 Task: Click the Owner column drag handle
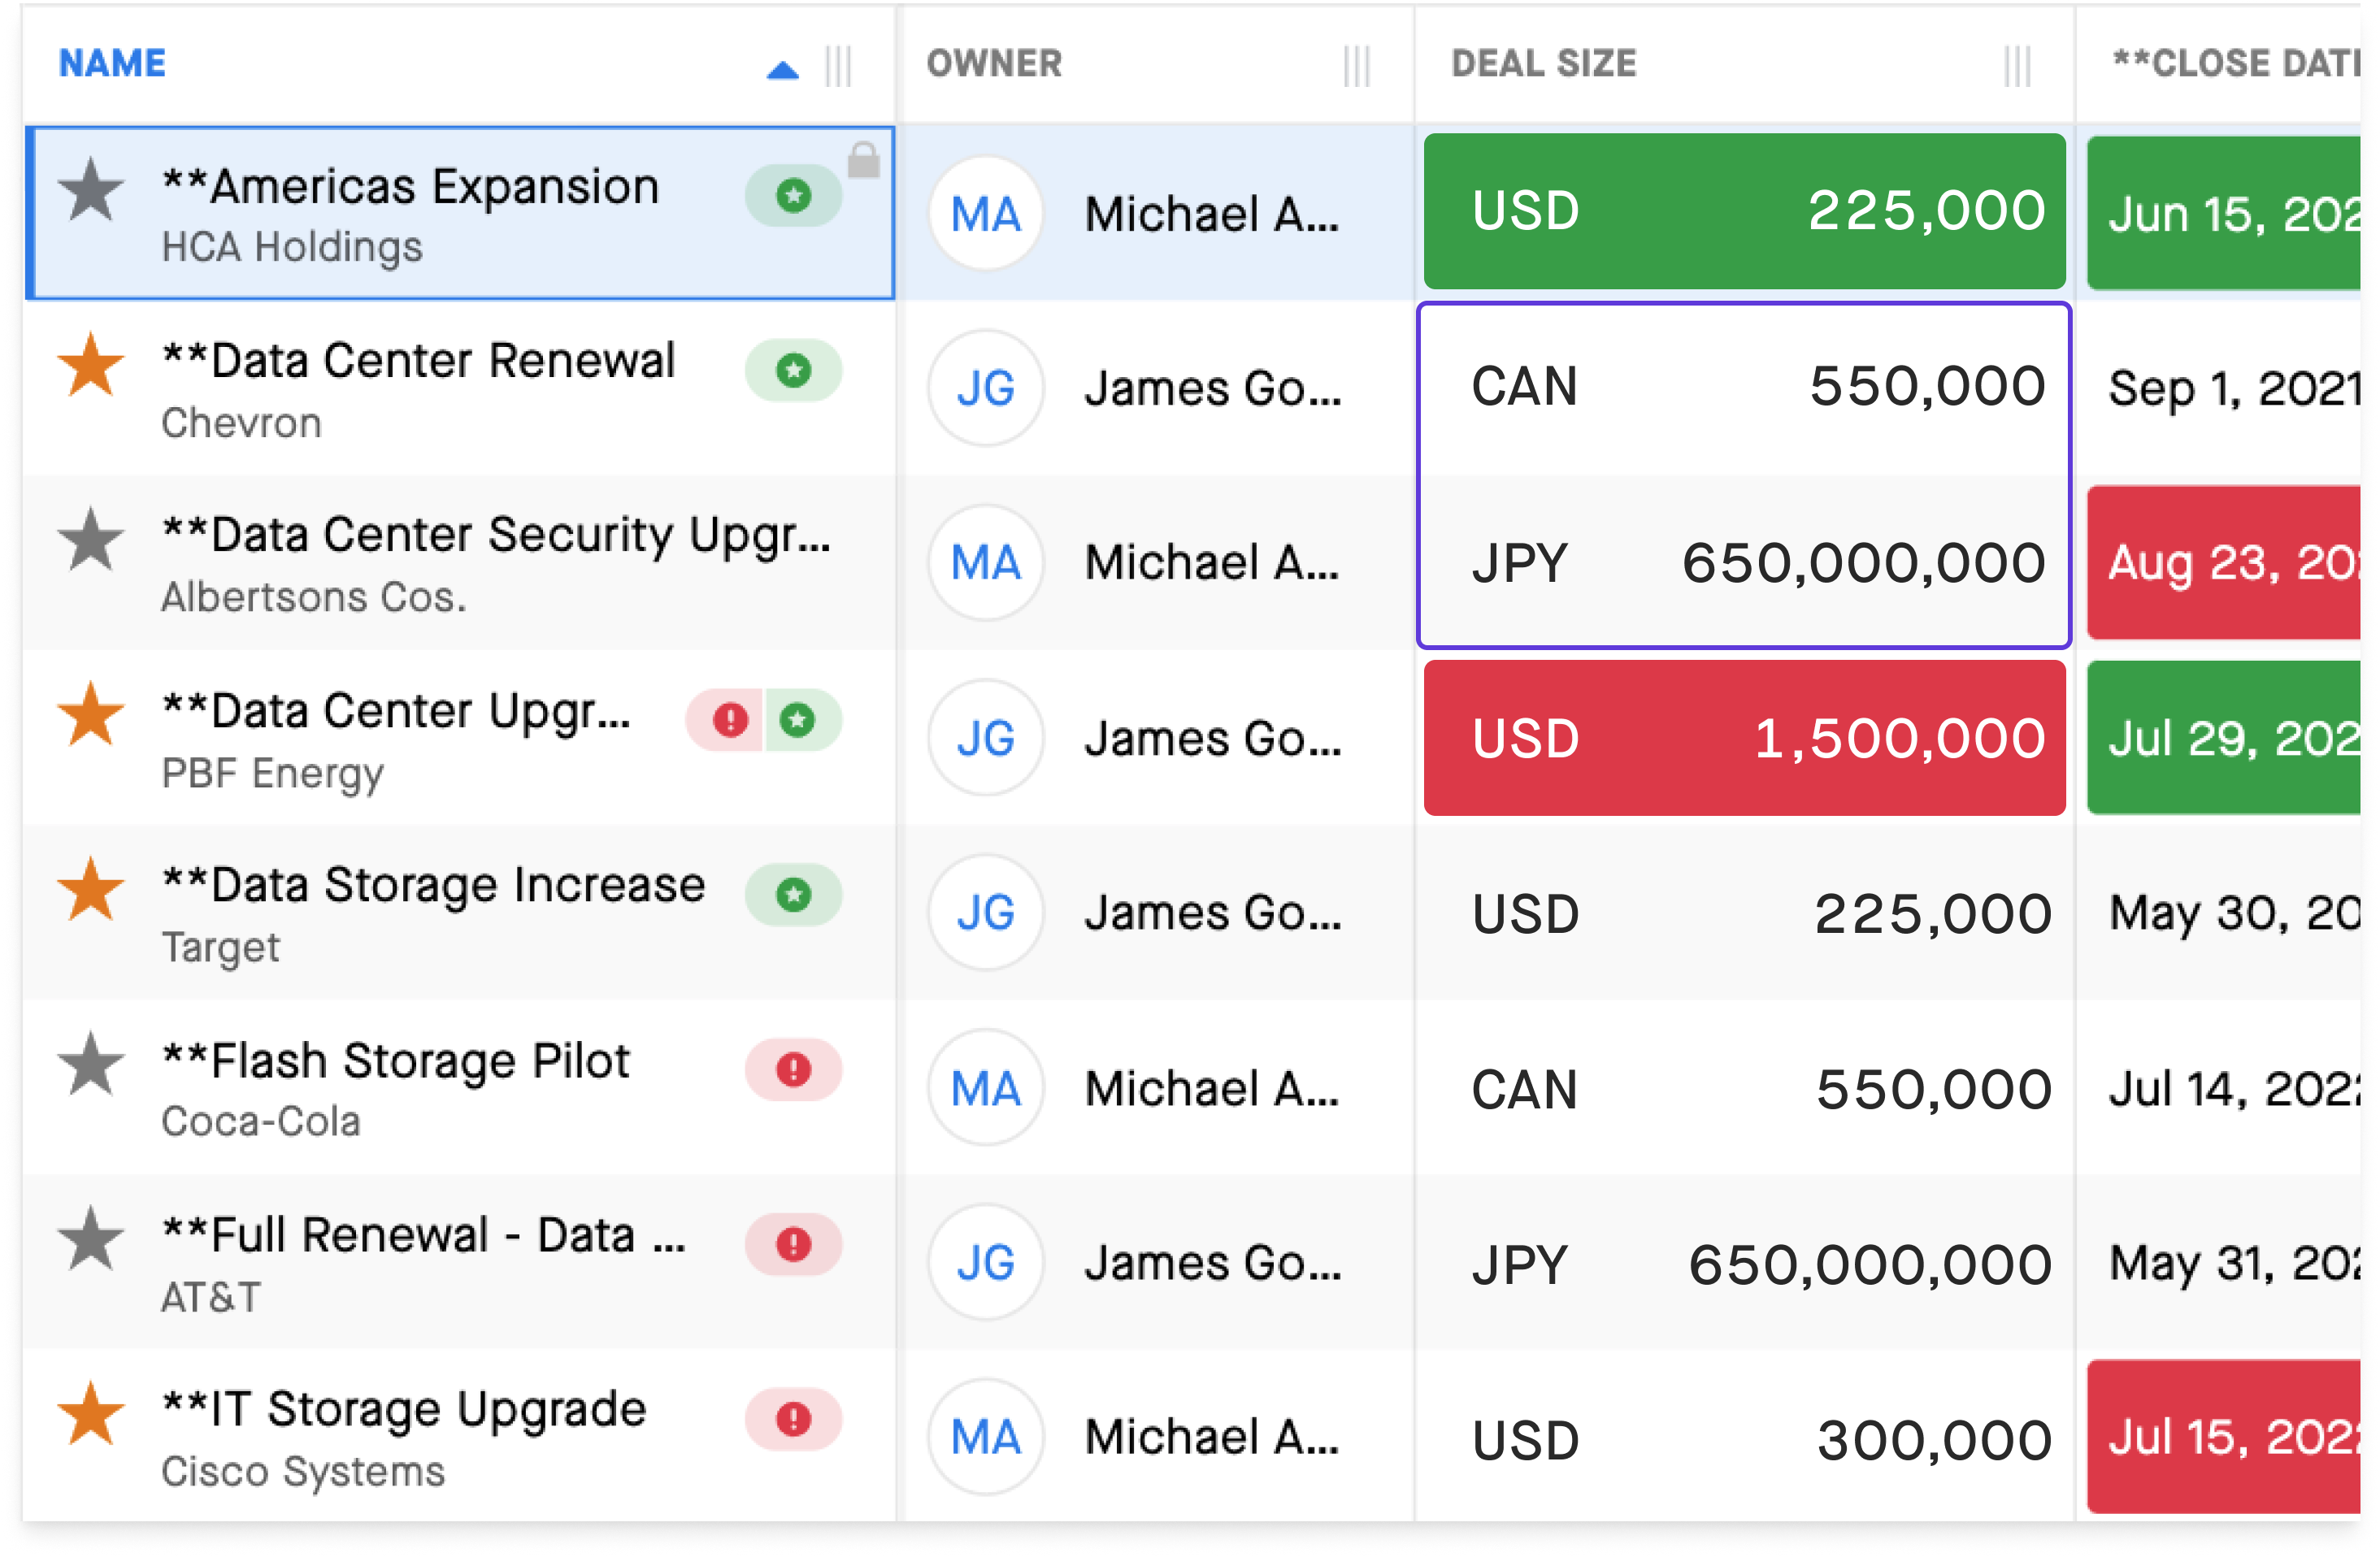click(1356, 66)
